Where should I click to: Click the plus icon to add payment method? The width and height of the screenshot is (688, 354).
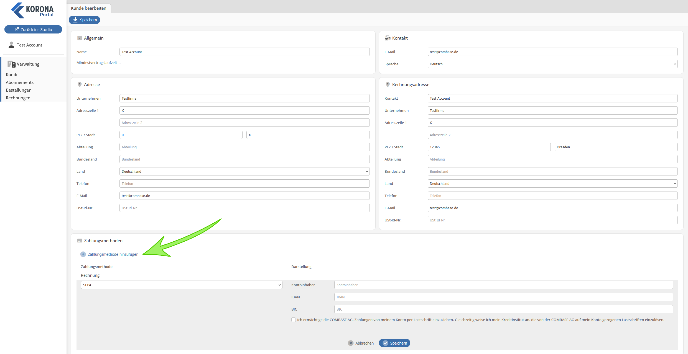point(83,254)
